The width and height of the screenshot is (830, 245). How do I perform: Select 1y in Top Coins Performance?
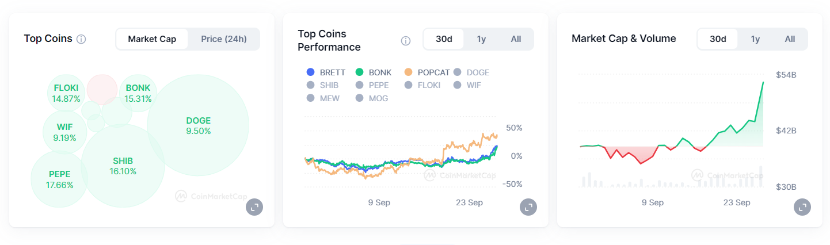tap(481, 39)
